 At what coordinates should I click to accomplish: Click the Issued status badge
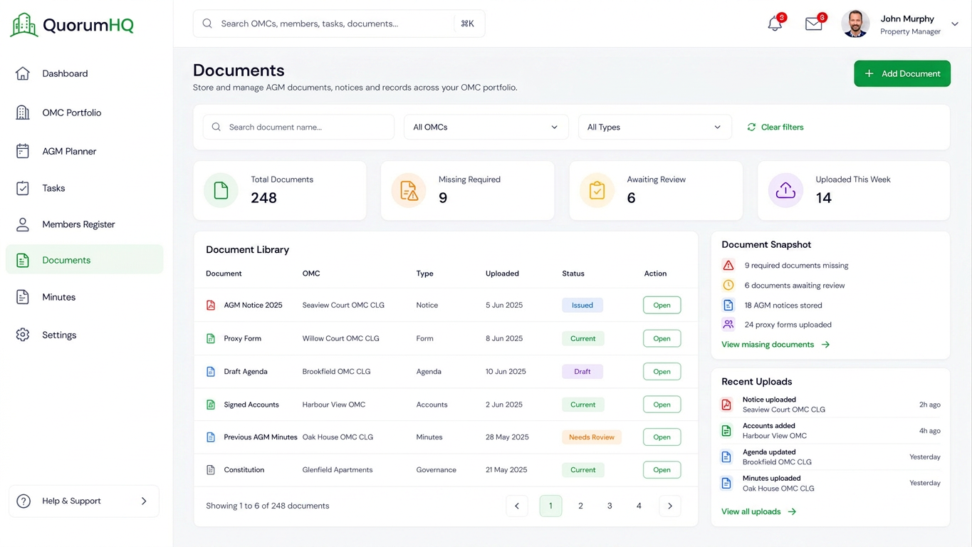pyautogui.click(x=582, y=305)
